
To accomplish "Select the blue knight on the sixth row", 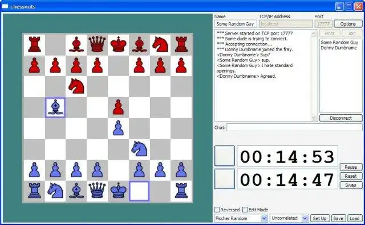I will pyautogui.click(x=139, y=149).
